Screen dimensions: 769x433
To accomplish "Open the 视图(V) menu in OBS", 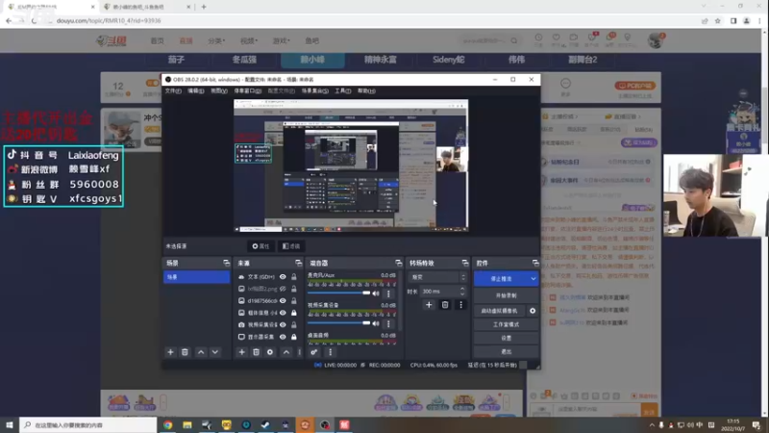I will (219, 90).
